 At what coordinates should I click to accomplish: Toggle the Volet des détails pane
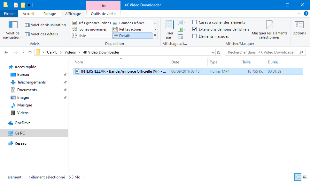click(x=42, y=34)
